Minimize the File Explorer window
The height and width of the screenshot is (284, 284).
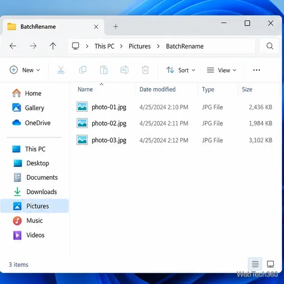click(224, 23)
